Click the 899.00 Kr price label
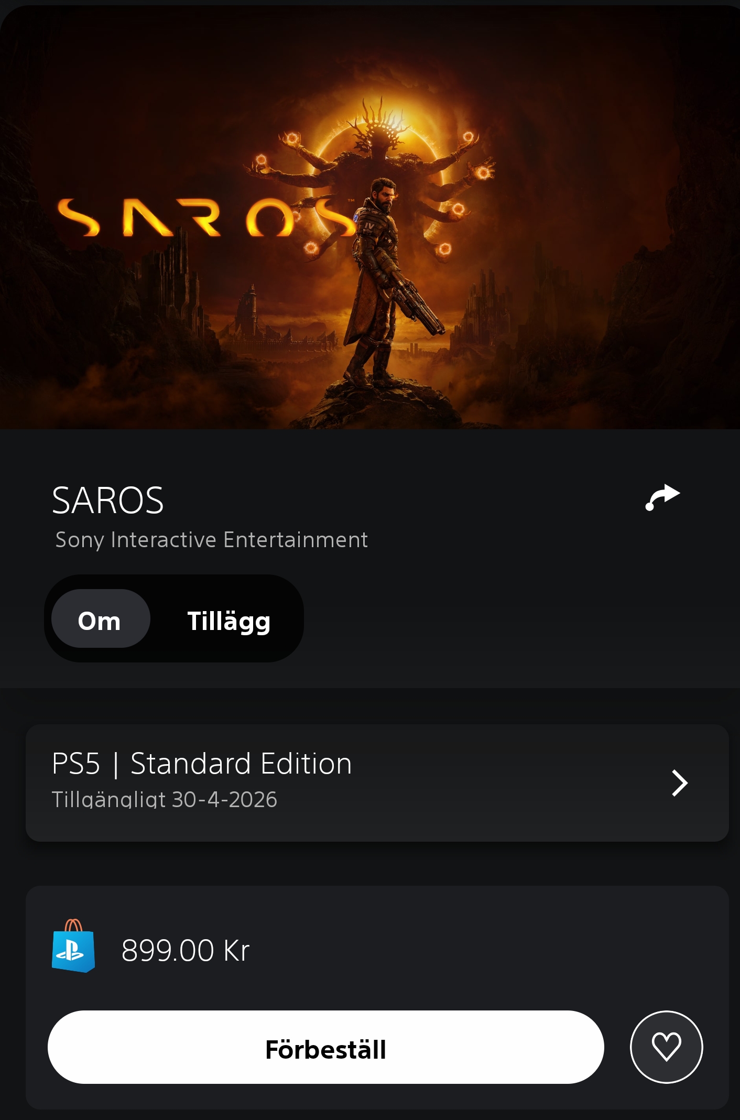This screenshot has height=1120, width=740. (x=186, y=950)
